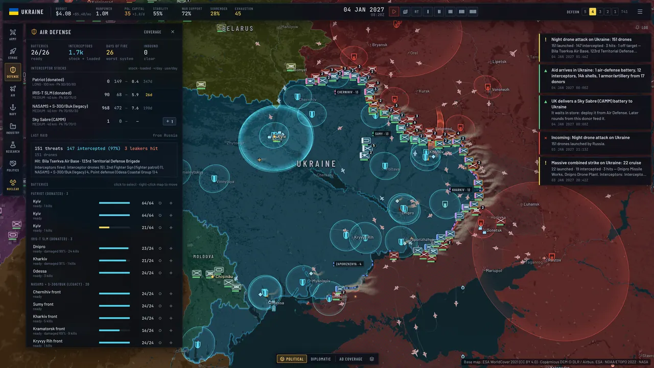Click the radar icon beside the play button
This screenshot has width=654, height=368.
pyautogui.click(x=405, y=12)
